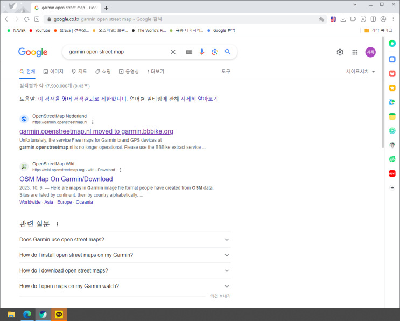Open the Asia sitelink
This screenshot has height=321, width=400.
coord(49,202)
